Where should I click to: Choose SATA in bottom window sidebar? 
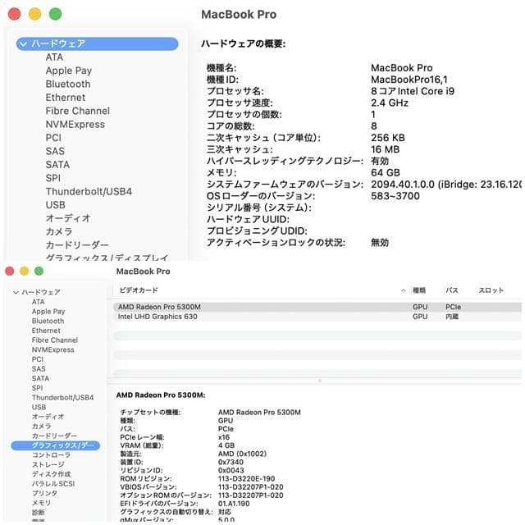pyautogui.click(x=40, y=378)
